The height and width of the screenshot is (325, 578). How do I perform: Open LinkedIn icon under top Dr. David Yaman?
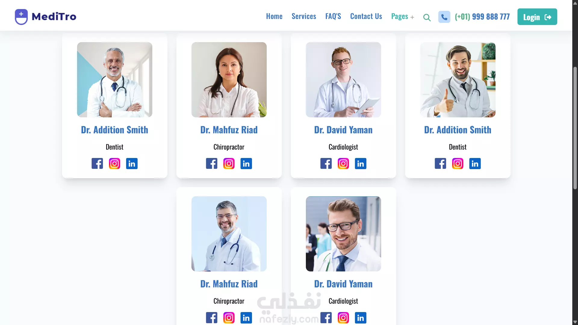point(360,163)
